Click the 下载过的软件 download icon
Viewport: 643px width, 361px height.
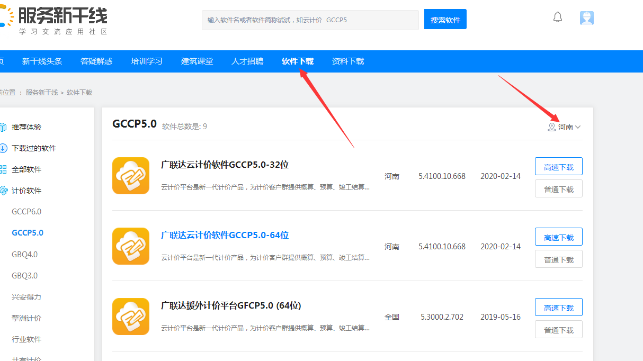tap(3, 148)
